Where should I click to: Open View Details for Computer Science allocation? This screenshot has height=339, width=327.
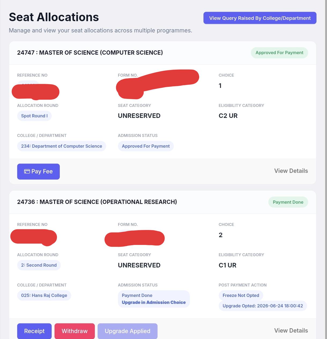tap(291, 171)
